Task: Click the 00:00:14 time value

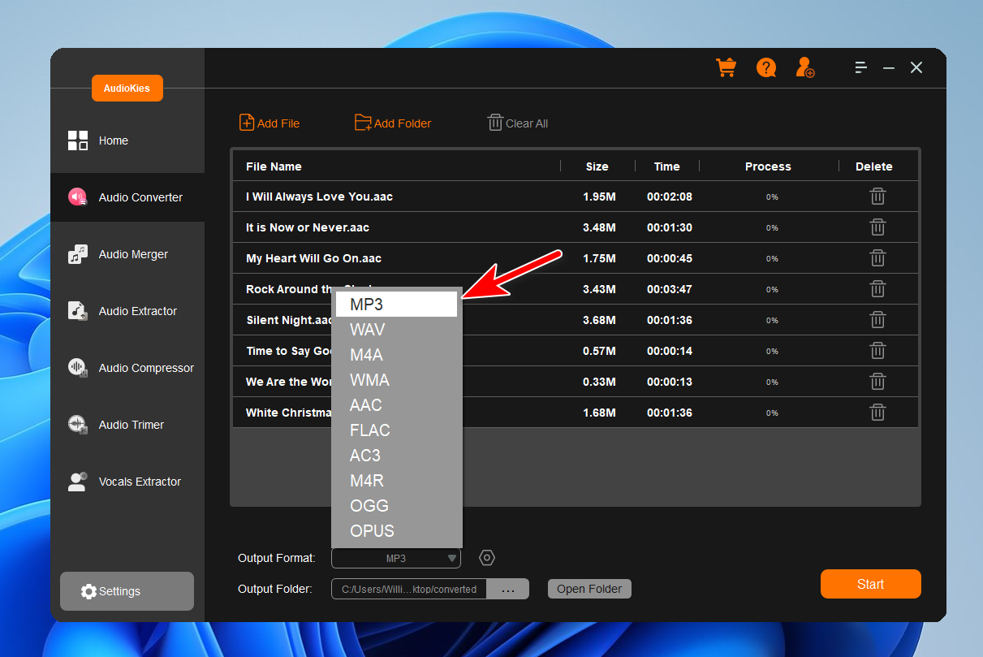Action: [669, 351]
